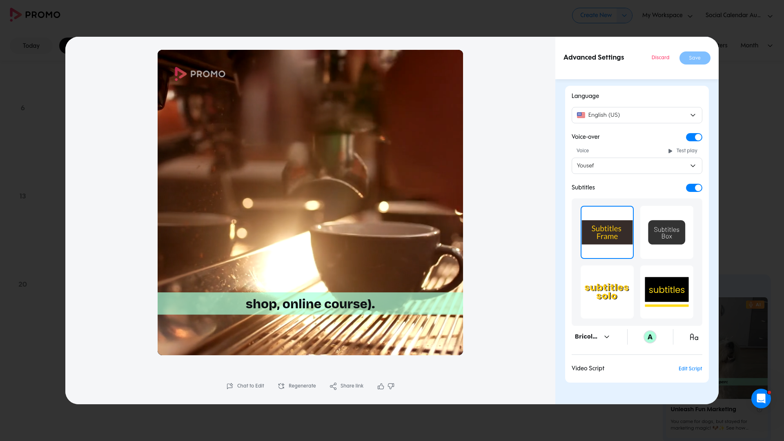Click the green subtitle color swatch

point(650,337)
